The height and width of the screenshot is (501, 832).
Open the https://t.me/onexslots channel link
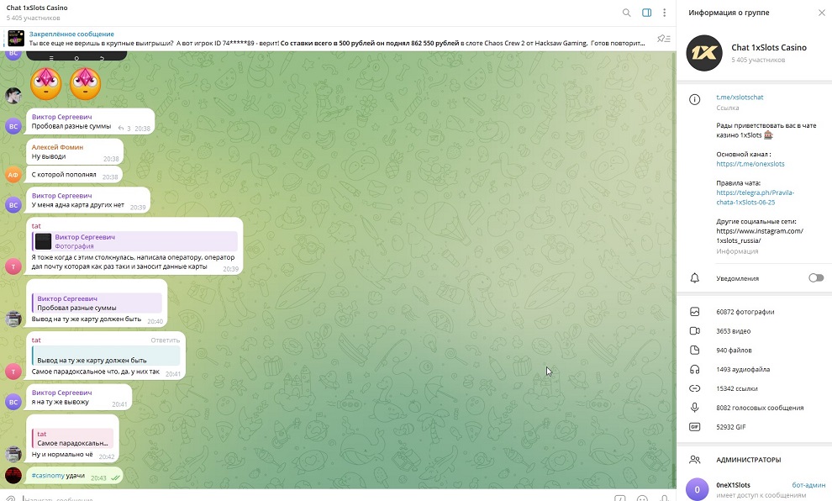tap(750, 164)
